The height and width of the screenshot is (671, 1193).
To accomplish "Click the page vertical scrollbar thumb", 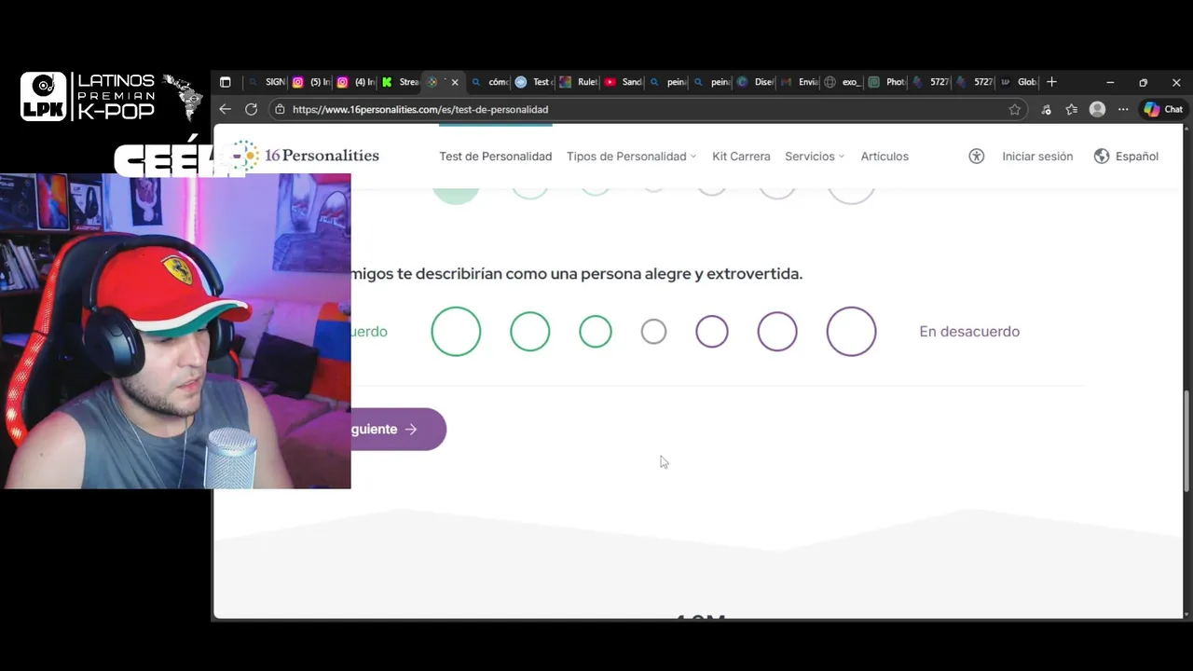I will point(1186,441).
